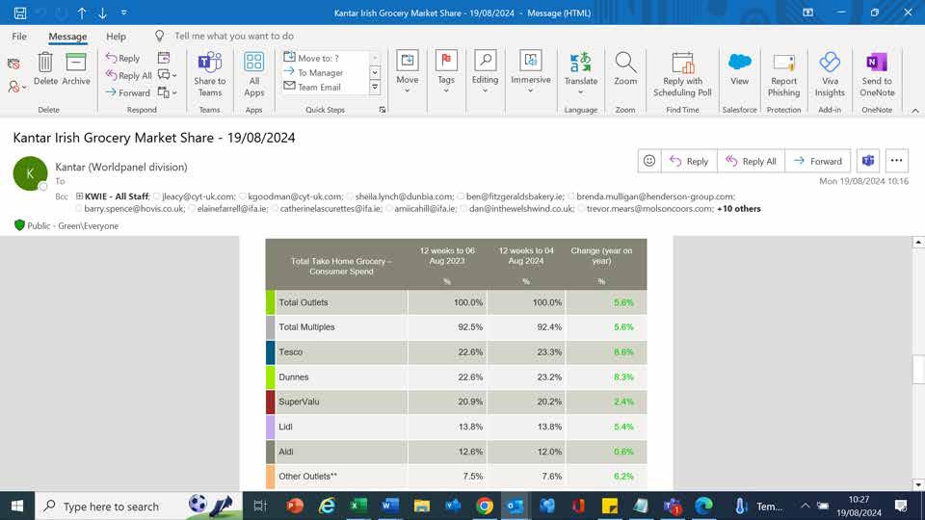Open the Immersive dropdown
The height and width of the screenshot is (520, 925).
click(530, 72)
